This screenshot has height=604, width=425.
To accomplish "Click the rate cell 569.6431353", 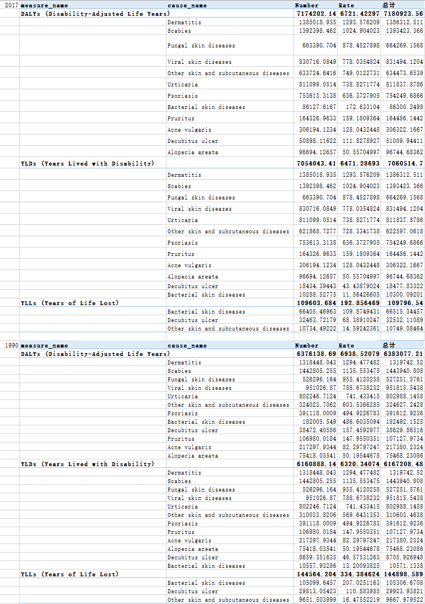I will (x=361, y=515).
